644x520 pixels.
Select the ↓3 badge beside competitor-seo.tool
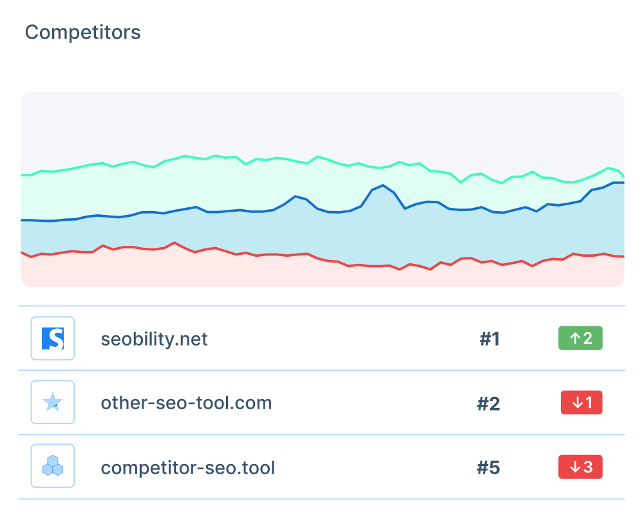[x=580, y=467]
